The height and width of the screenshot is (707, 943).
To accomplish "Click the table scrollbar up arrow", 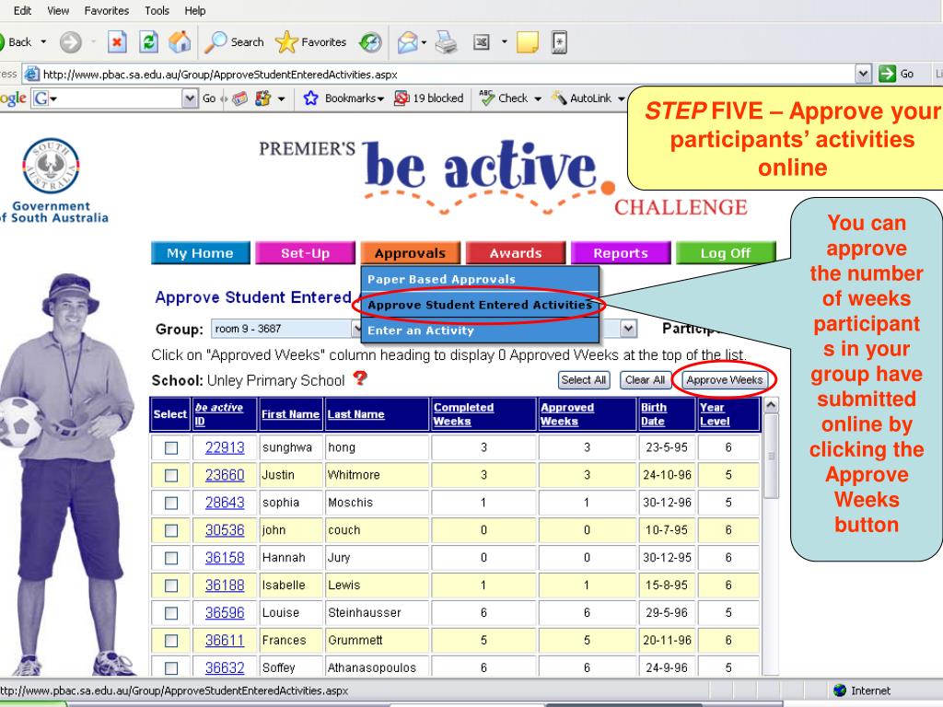I will (x=771, y=405).
